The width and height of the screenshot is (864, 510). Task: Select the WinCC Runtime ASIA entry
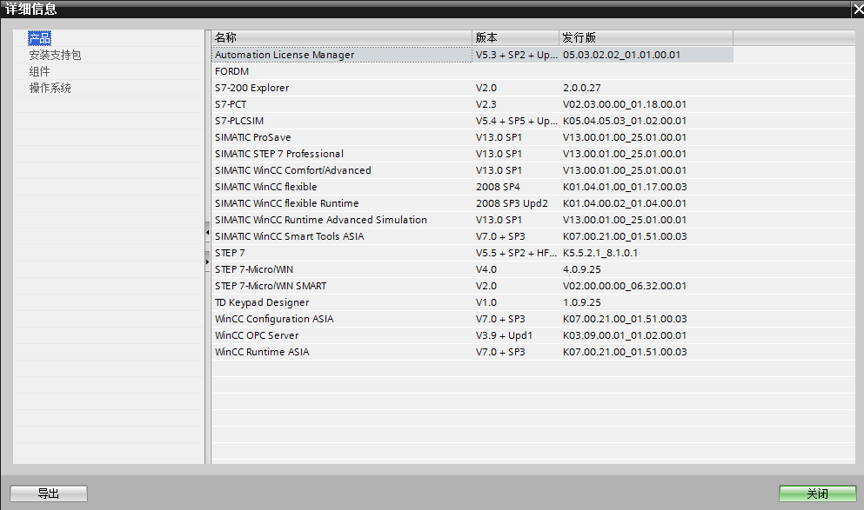[262, 352]
